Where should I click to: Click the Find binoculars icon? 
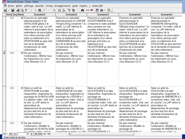coord(82,10)
